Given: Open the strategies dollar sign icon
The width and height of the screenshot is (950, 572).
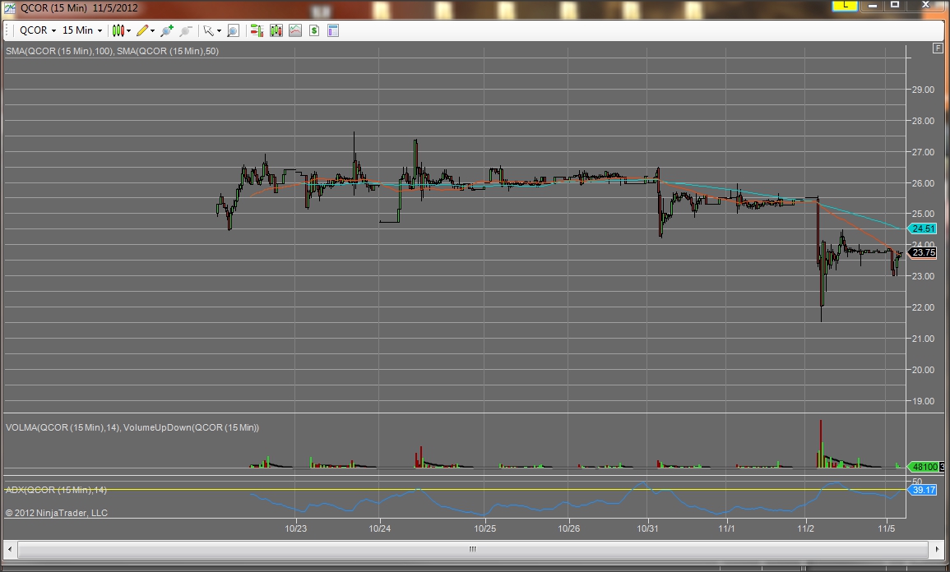Looking at the screenshot, I should (x=314, y=30).
